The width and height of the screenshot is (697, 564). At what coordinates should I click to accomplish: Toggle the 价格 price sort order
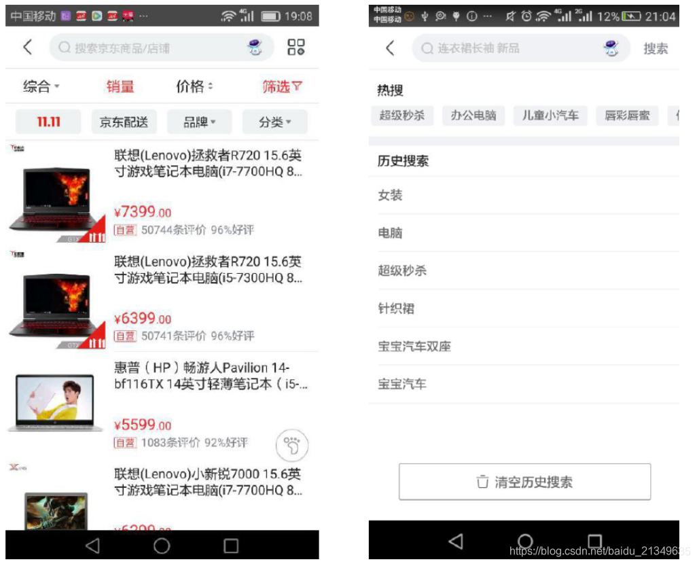tap(194, 86)
